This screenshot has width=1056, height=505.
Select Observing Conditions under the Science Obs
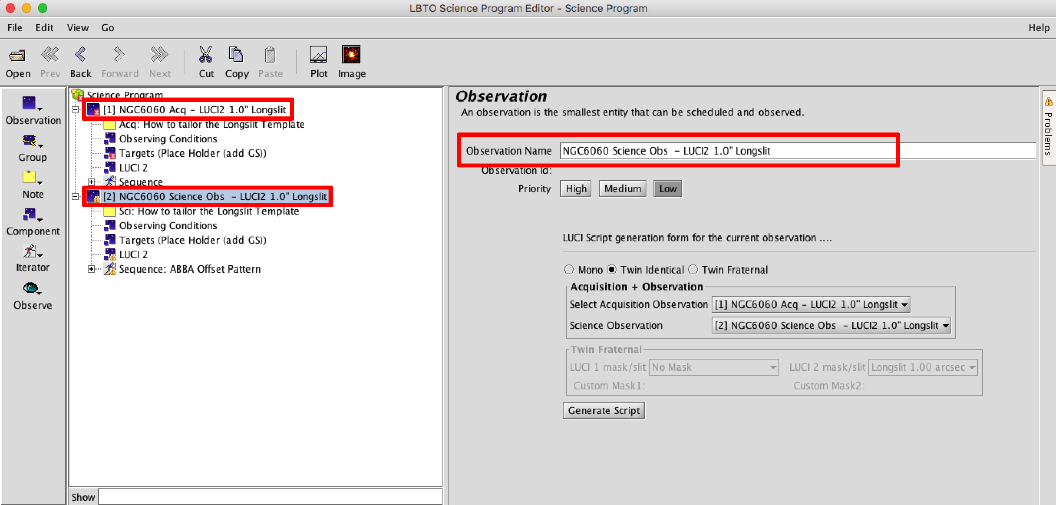168,226
